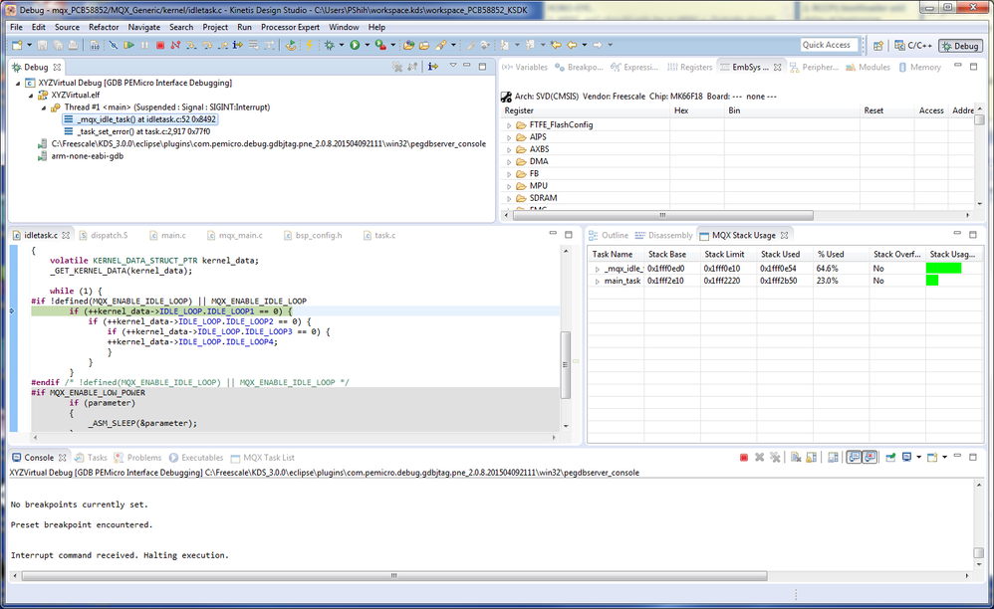Expand the MPU register group
This screenshot has height=609, width=994.
pyautogui.click(x=508, y=186)
